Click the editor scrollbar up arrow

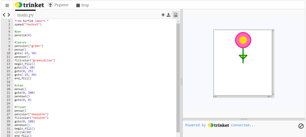[x=178, y=21]
